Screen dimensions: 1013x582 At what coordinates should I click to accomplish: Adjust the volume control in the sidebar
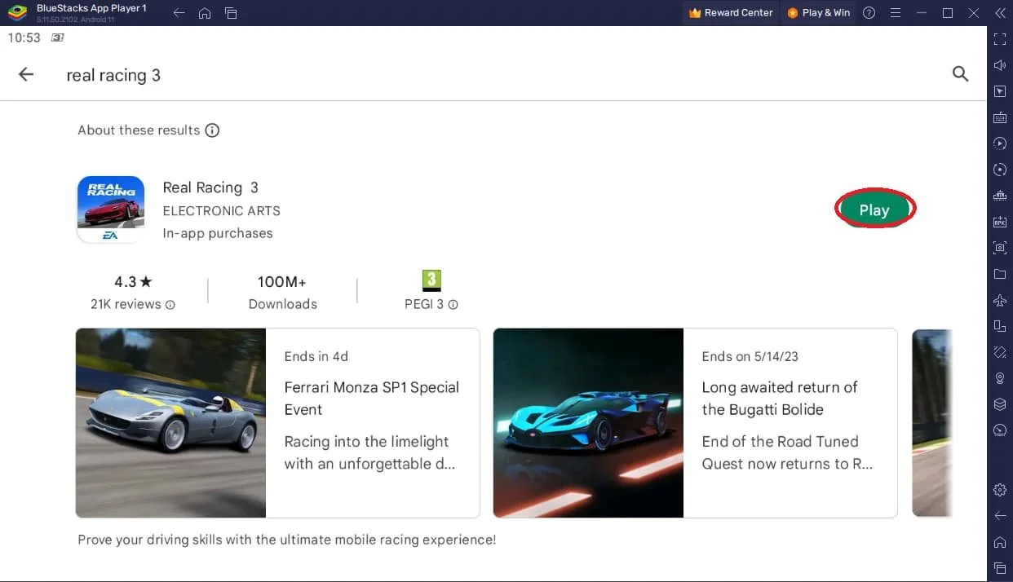[x=1000, y=65]
